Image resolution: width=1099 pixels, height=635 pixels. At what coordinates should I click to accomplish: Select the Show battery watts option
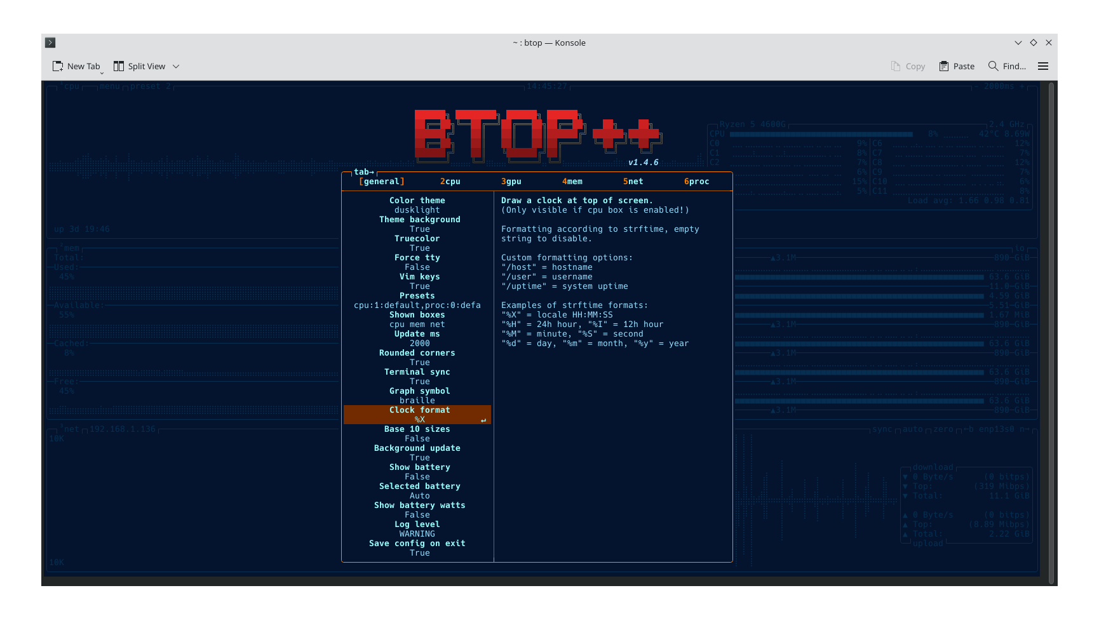tap(420, 505)
